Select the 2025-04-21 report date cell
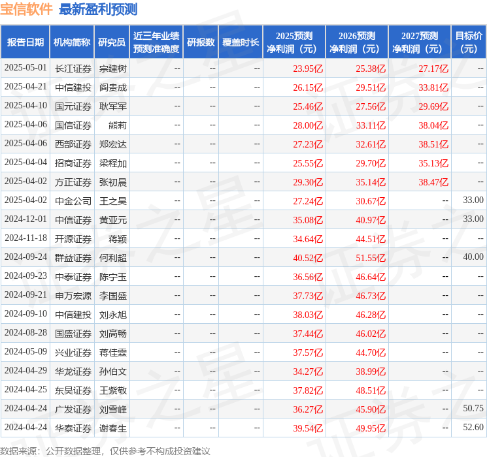Viewport: 487px width, 457px height. coord(25,87)
